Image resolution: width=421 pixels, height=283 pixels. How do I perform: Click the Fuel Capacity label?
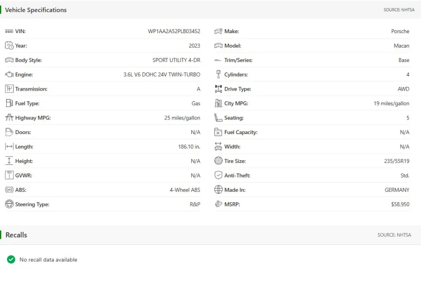241,132
